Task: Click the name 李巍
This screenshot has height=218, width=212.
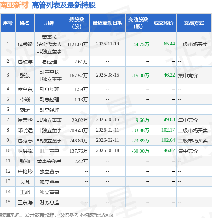Action: tap(25, 100)
